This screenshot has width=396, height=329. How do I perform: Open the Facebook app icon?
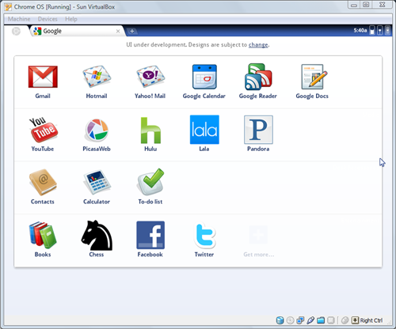coord(150,235)
